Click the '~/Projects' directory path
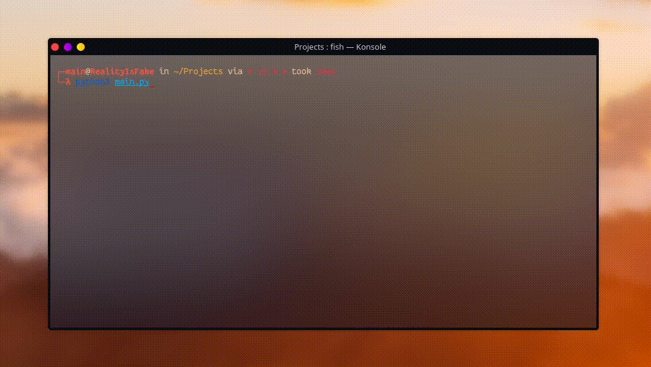This screenshot has width=651, height=367. [198, 72]
